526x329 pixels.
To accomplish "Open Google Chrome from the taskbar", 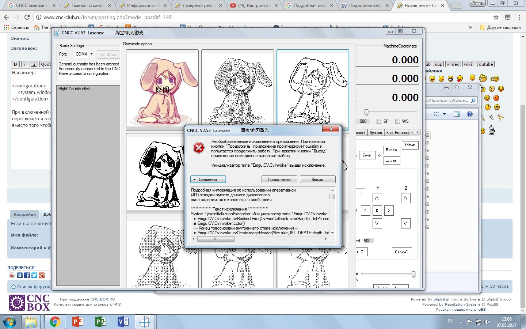I will pos(55,322).
